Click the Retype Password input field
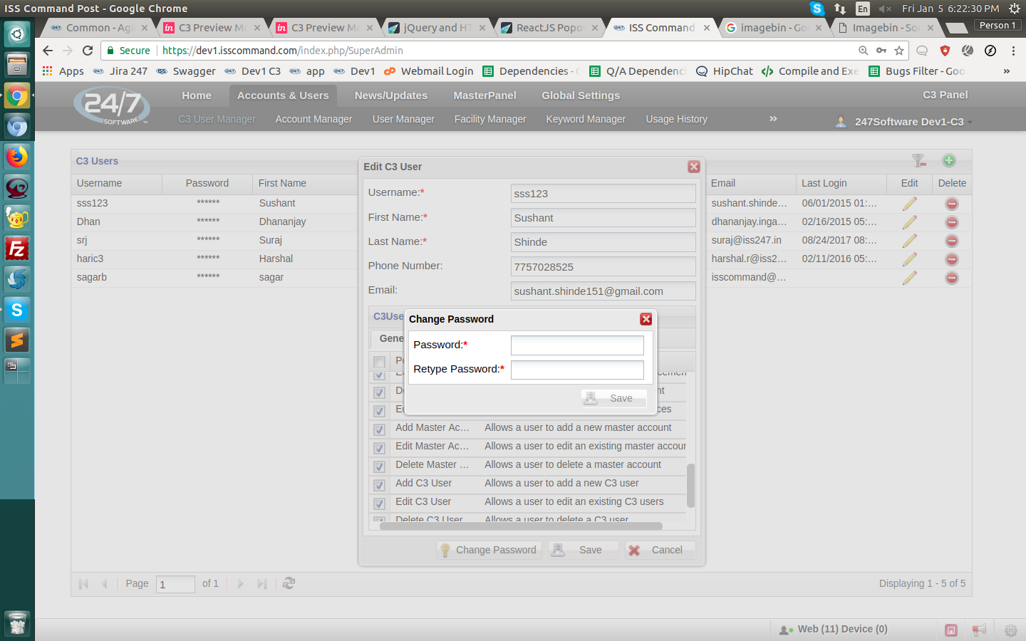 click(577, 370)
